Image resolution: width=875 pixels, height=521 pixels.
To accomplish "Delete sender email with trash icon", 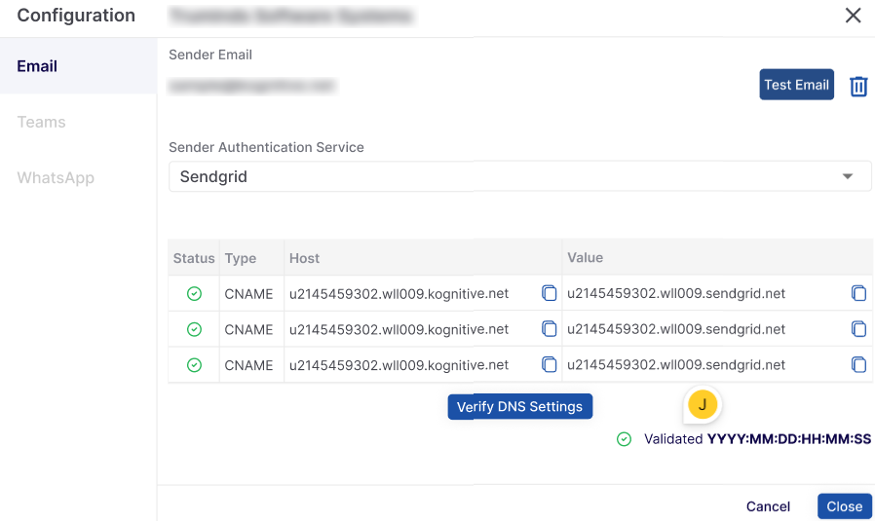I will 858,86.
